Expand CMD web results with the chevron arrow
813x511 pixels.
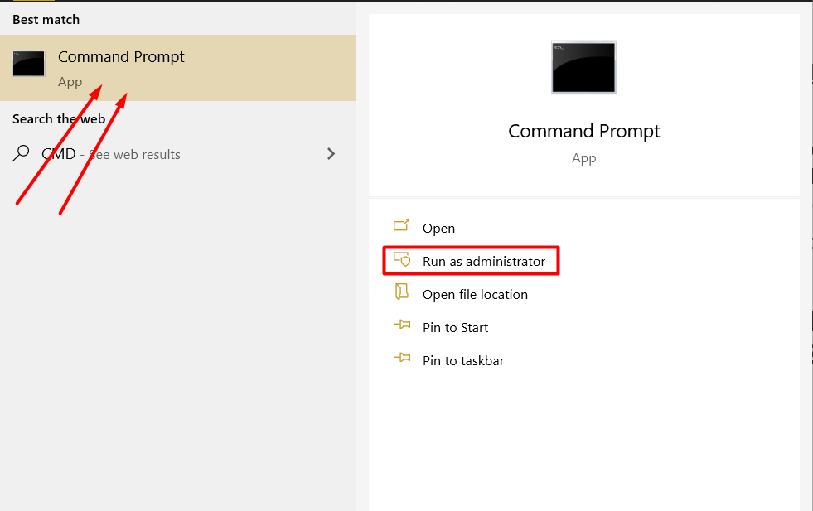(x=331, y=153)
